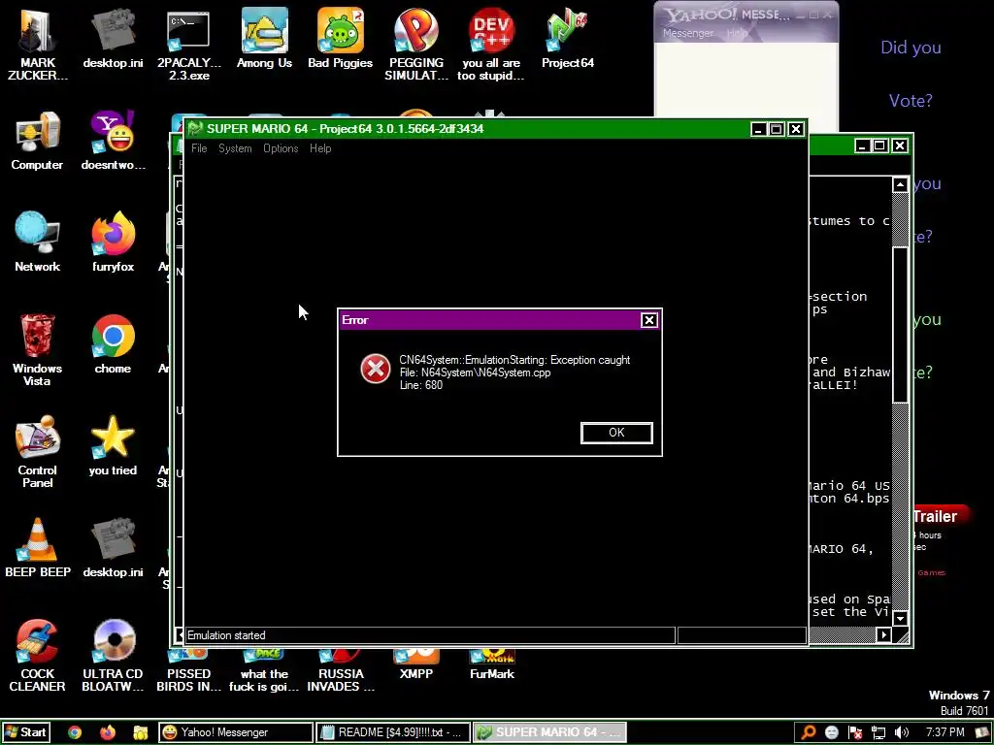Switch to Yahoo! Messenger taskbar button
Viewport: 994px width, 745px height.
click(x=235, y=732)
